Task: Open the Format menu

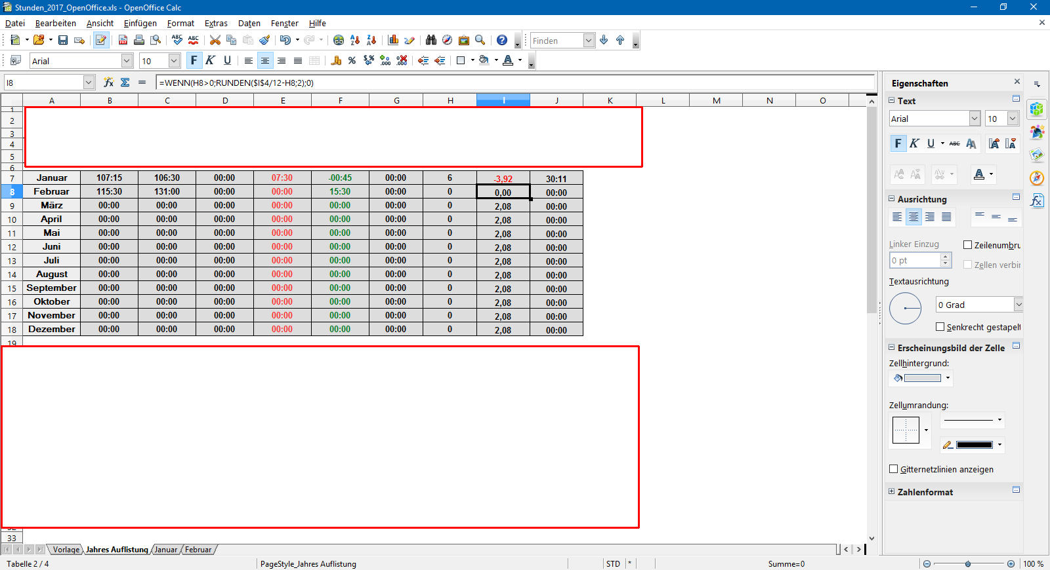Action: tap(180, 23)
